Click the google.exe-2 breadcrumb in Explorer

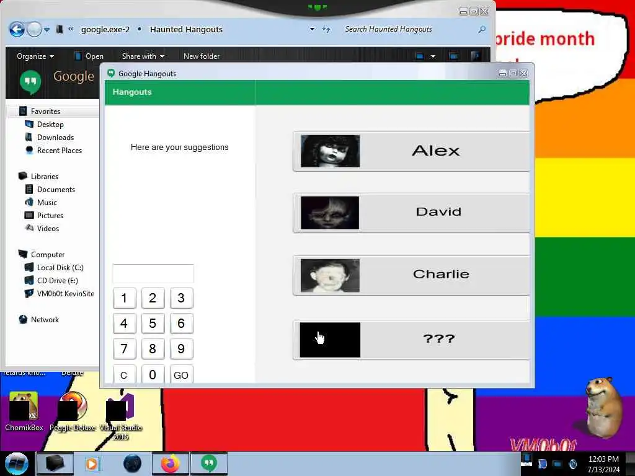(x=105, y=29)
